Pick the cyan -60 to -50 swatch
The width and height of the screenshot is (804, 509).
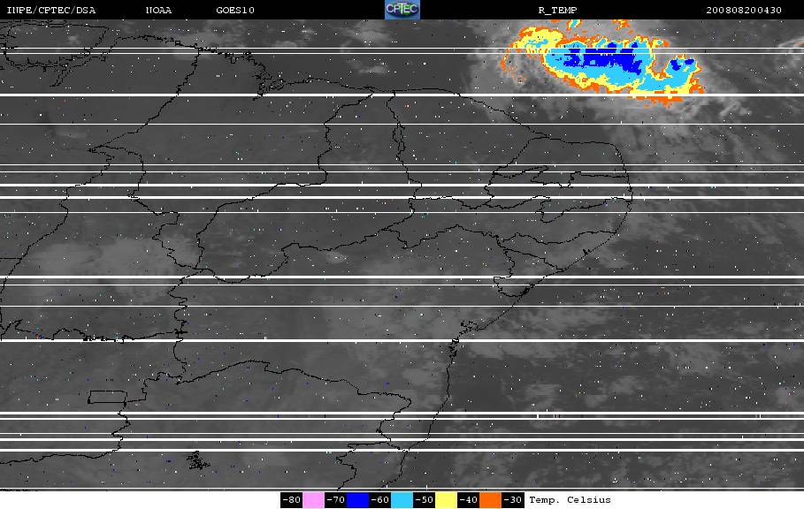[402, 500]
